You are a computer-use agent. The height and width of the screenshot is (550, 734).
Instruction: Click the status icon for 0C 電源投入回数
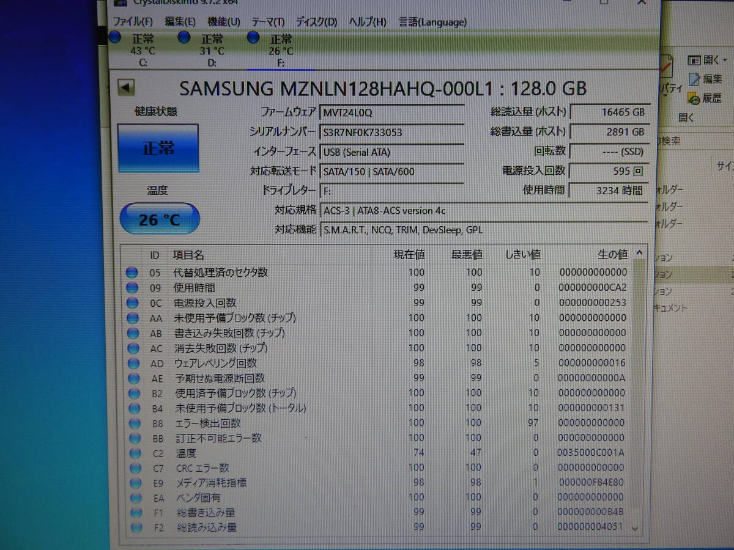132,303
